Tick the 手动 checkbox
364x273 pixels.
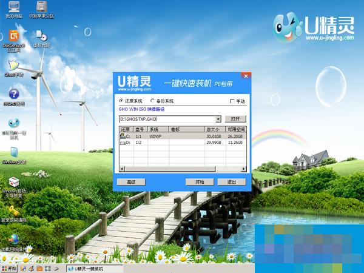click(x=237, y=101)
